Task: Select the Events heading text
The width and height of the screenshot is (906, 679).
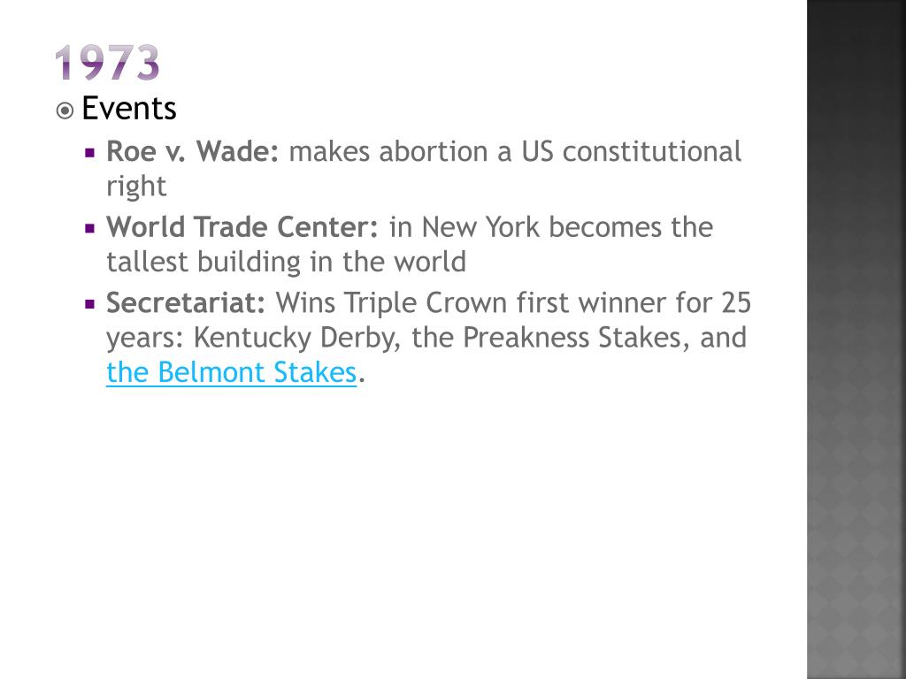Action: (x=129, y=108)
